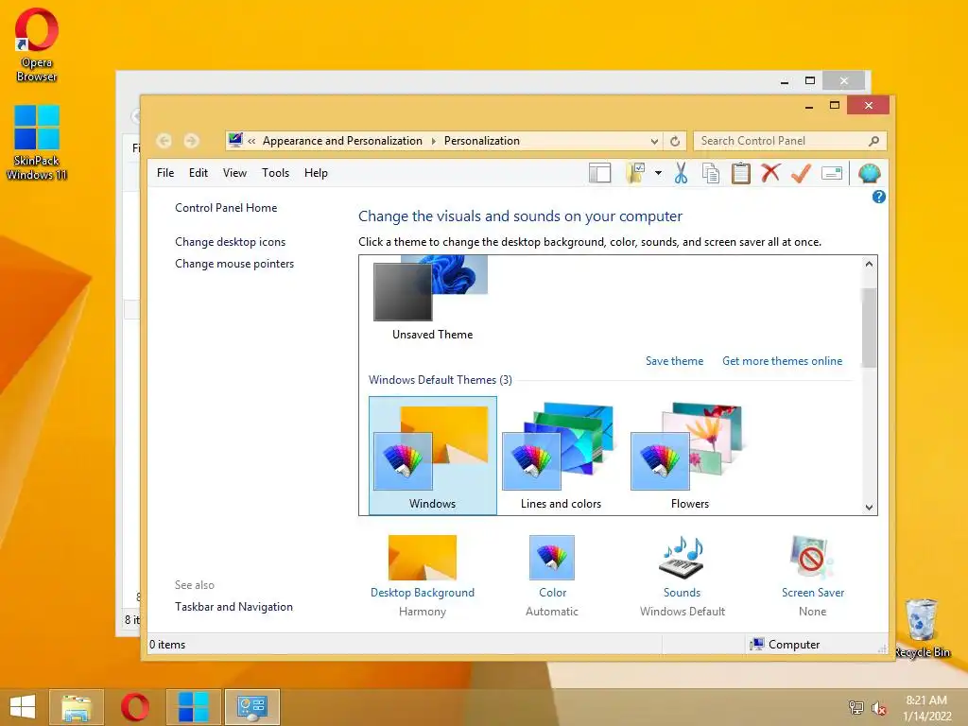Open Change mouse pointers link
The height and width of the screenshot is (726, 968).
(x=234, y=264)
